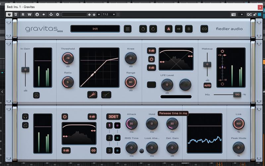Select detector number 2 button
The height and width of the screenshot is (166, 265).
pyautogui.click(x=109, y=138)
